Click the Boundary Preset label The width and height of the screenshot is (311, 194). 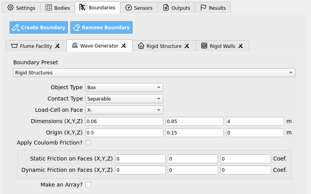coord(36,62)
